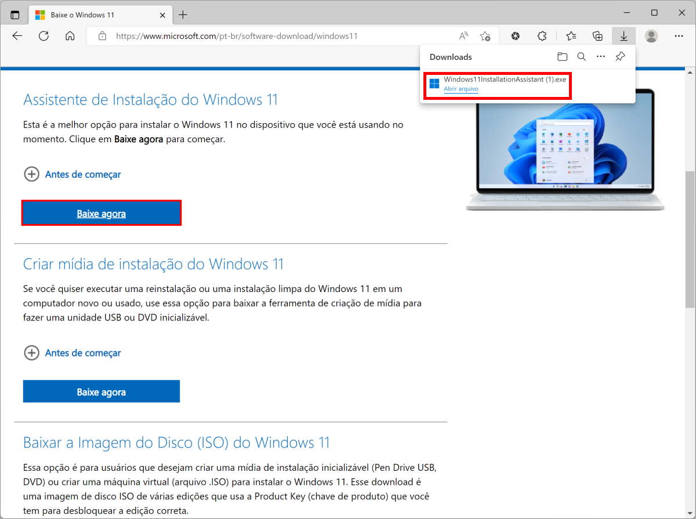696x519 pixels.
Task: Open Collections in the toolbar
Action: pyautogui.click(x=598, y=36)
